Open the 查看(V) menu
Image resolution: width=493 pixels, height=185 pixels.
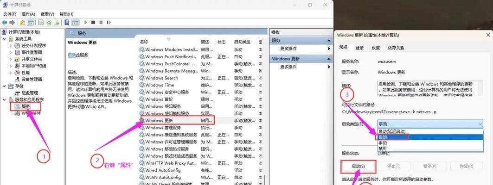point(47,14)
